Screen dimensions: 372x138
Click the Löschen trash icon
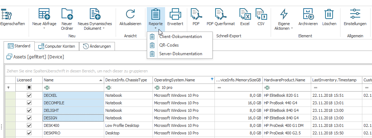[329, 14]
